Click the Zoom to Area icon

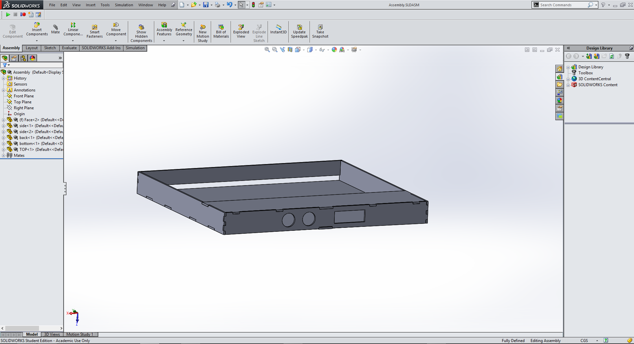point(275,50)
